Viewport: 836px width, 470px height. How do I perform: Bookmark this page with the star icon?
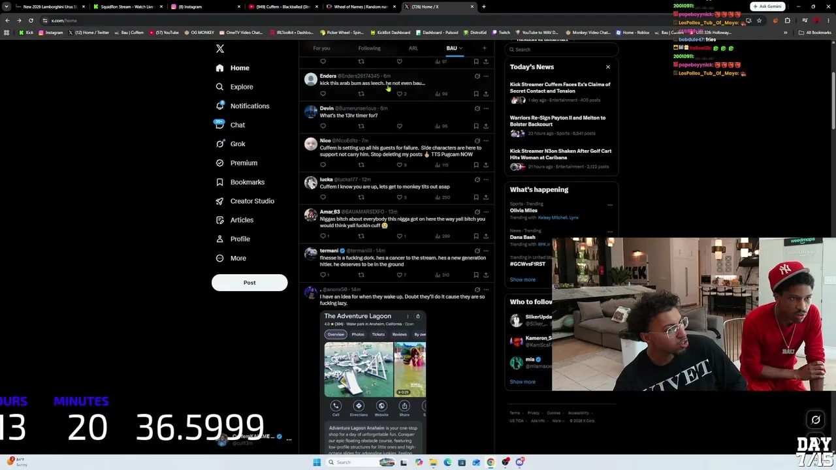[x=759, y=20]
